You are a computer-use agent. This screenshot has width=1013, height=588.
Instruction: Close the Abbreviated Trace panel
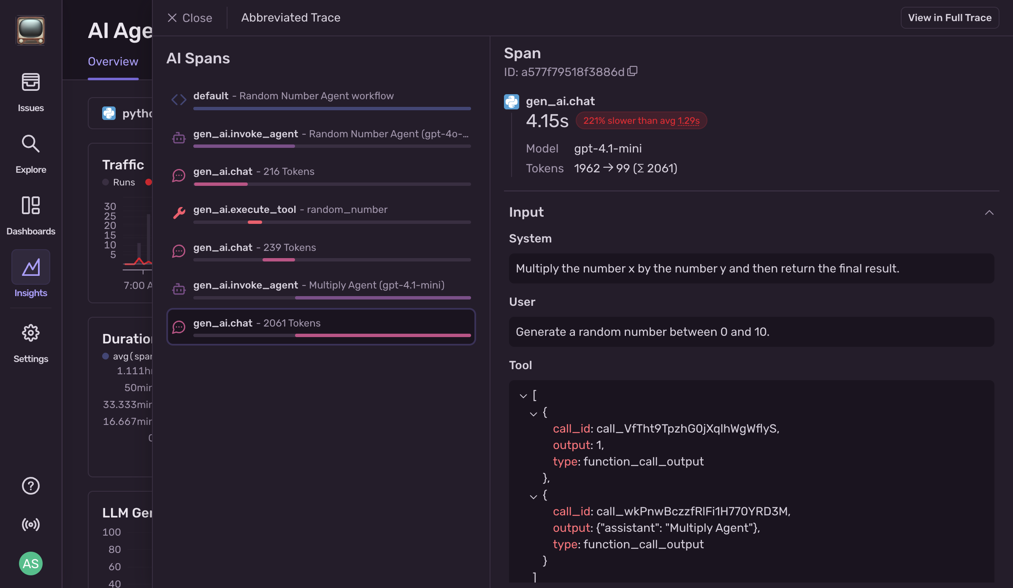(x=190, y=18)
